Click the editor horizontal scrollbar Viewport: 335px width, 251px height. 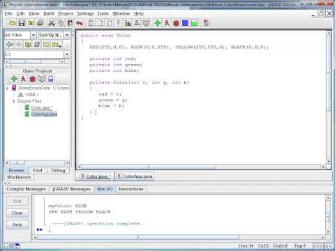(x=200, y=167)
